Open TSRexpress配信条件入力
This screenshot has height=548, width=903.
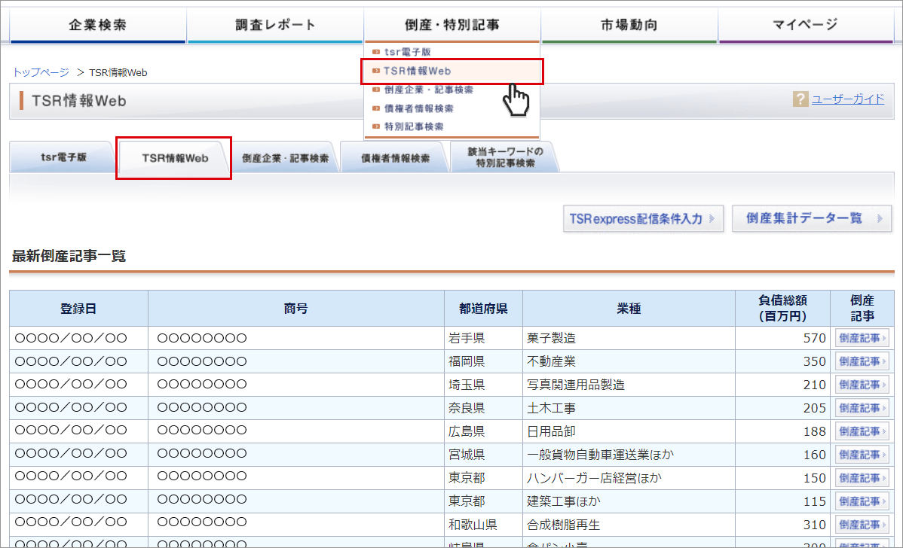point(643,218)
